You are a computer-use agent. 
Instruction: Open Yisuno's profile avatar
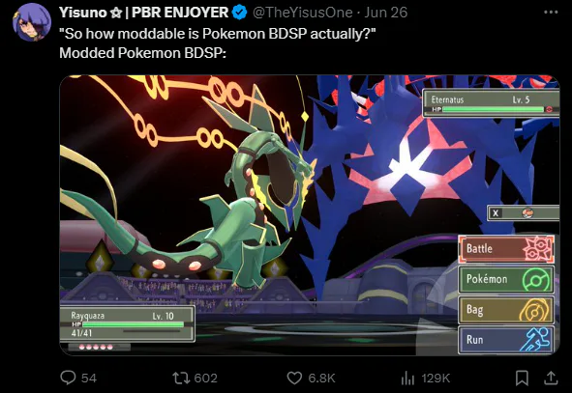pyautogui.click(x=32, y=22)
